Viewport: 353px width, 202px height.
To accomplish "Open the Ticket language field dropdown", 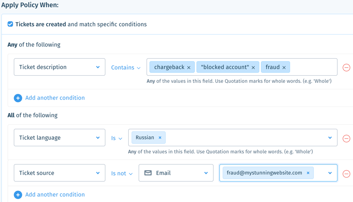I will click(x=60, y=138).
